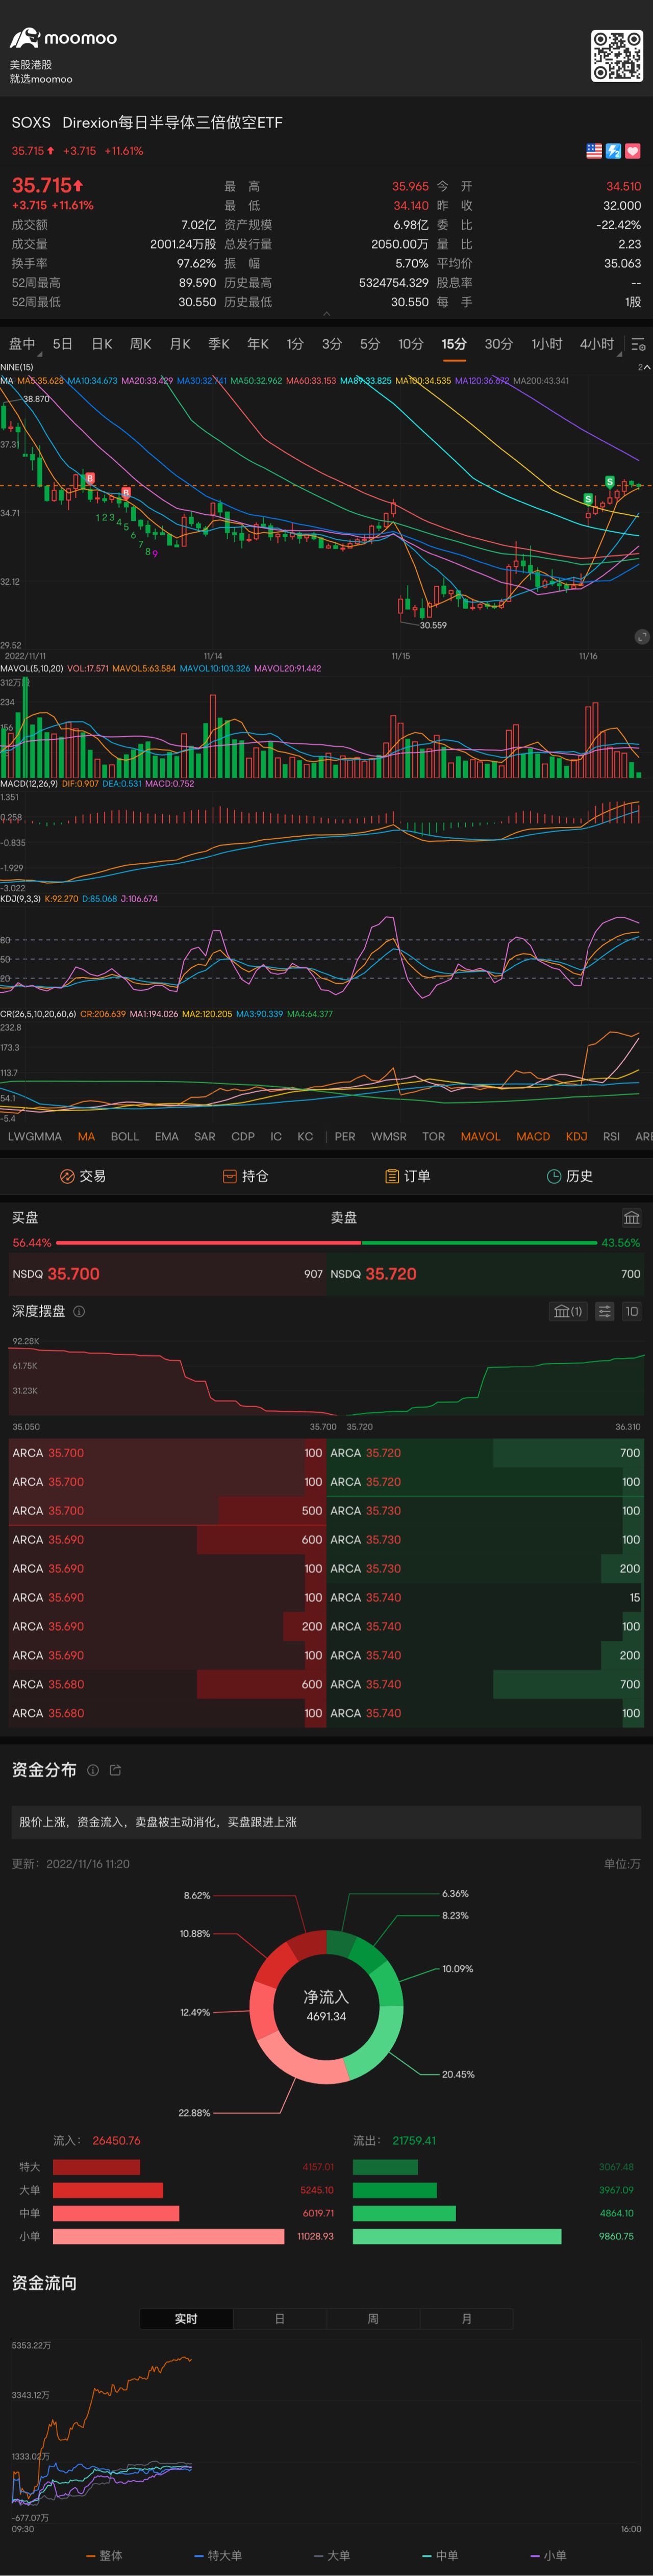Select 周 fund flow tab

point(373,2319)
